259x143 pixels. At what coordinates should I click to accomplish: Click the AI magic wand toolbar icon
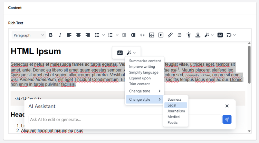207,35
